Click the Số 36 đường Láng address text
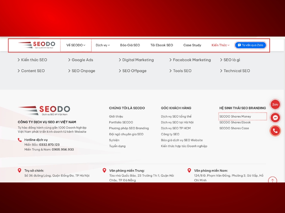This screenshot has height=213, width=285. [57, 175]
